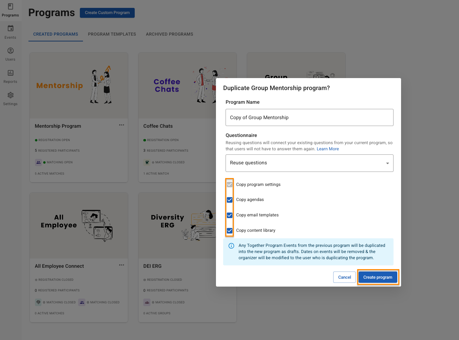Disable the Copy content library checkbox
Screen dimensions: 459x340
tap(230, 231)
